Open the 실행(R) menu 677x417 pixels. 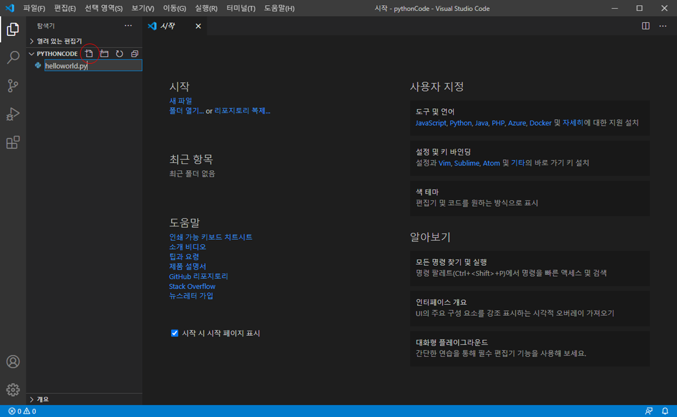pyautogui.click(x=206, y=8)
